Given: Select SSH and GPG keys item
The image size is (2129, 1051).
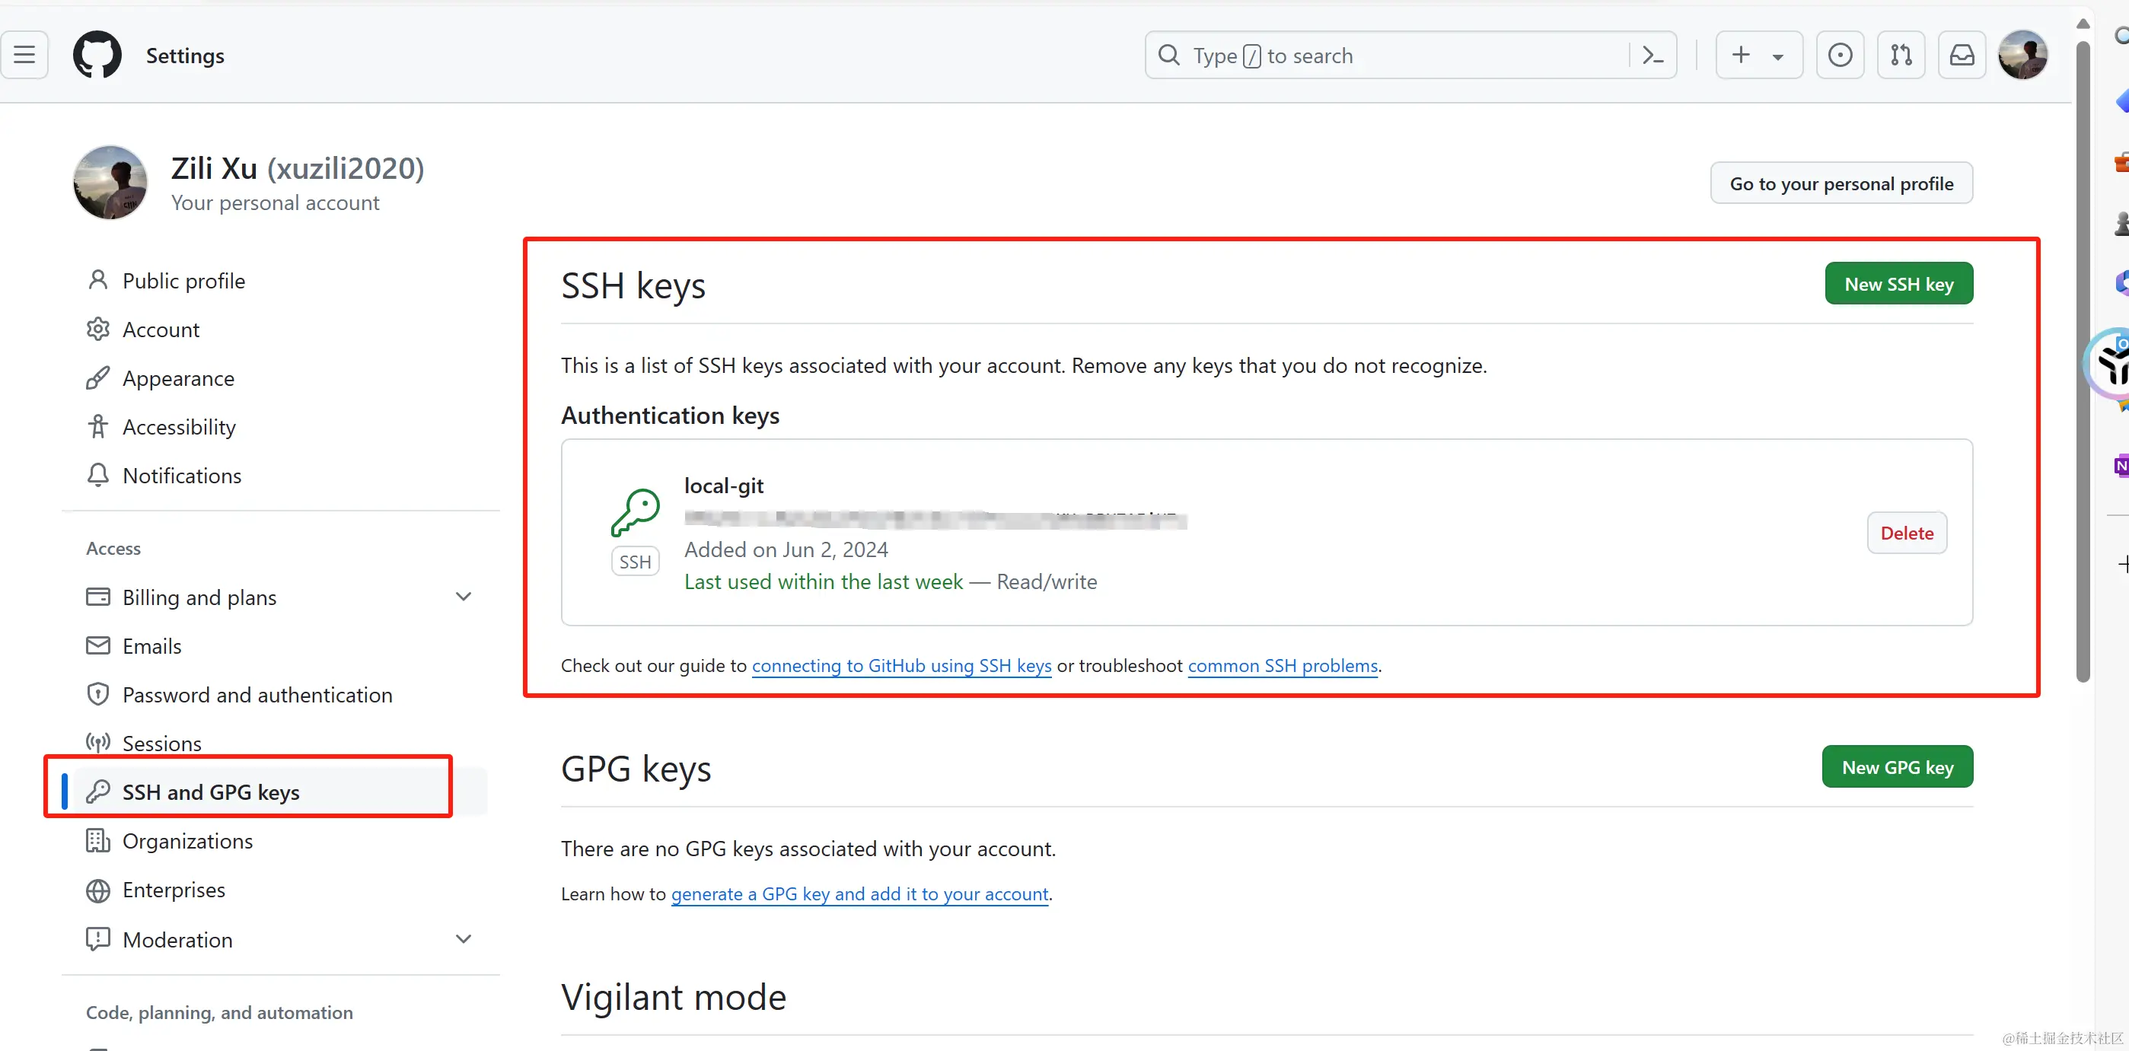Looking at the screenshot, I should [x=211, y=791].
